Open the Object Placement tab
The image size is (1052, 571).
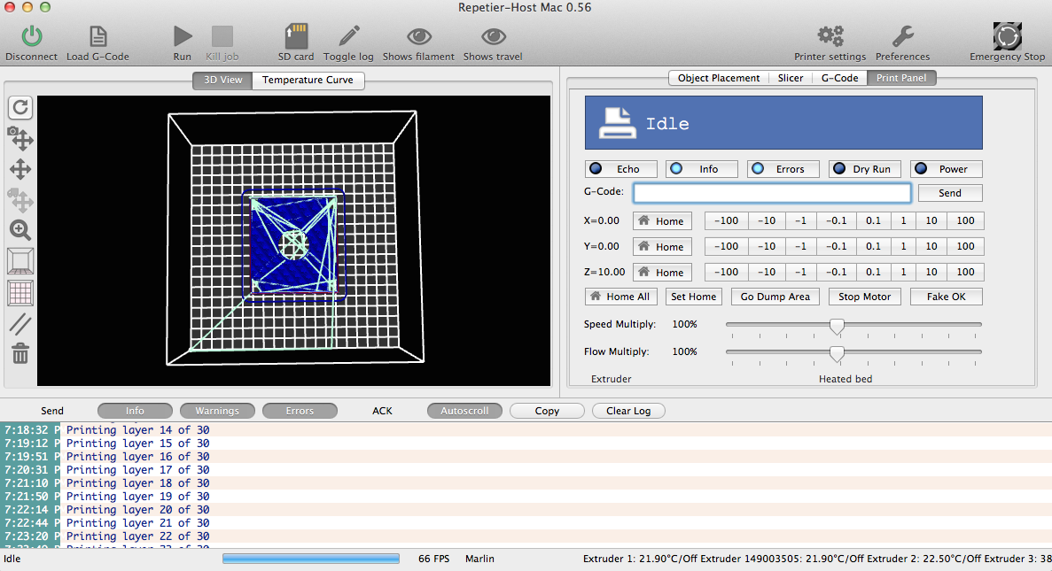[x=719, y=78]
